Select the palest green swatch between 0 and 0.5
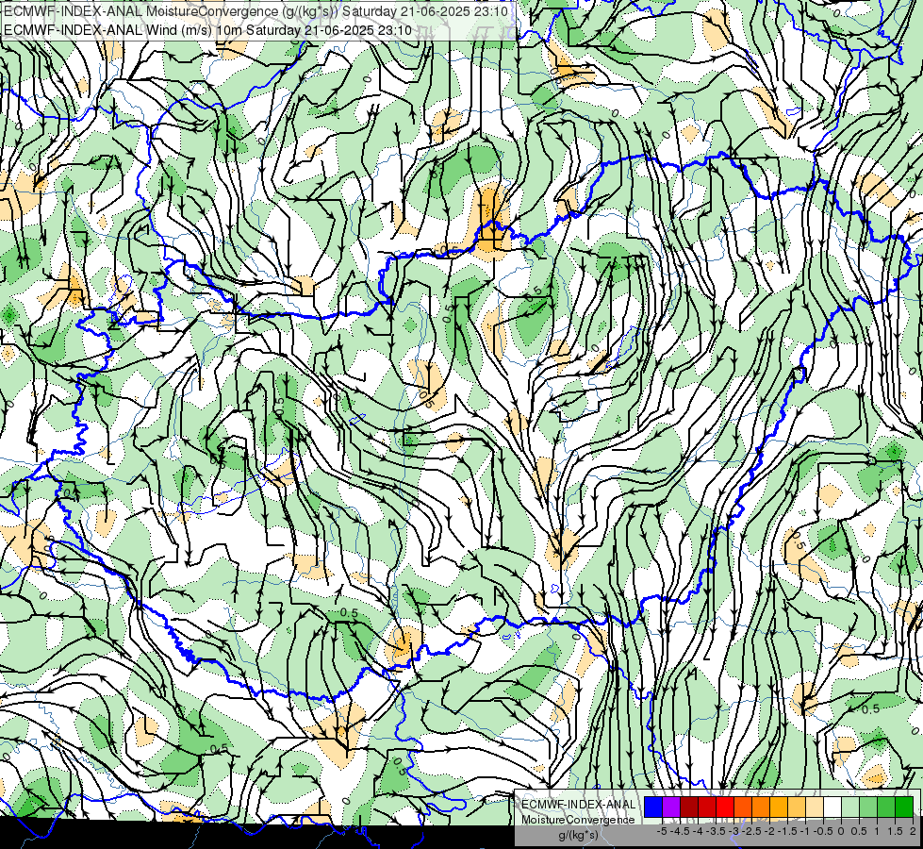 coord(850,807)
